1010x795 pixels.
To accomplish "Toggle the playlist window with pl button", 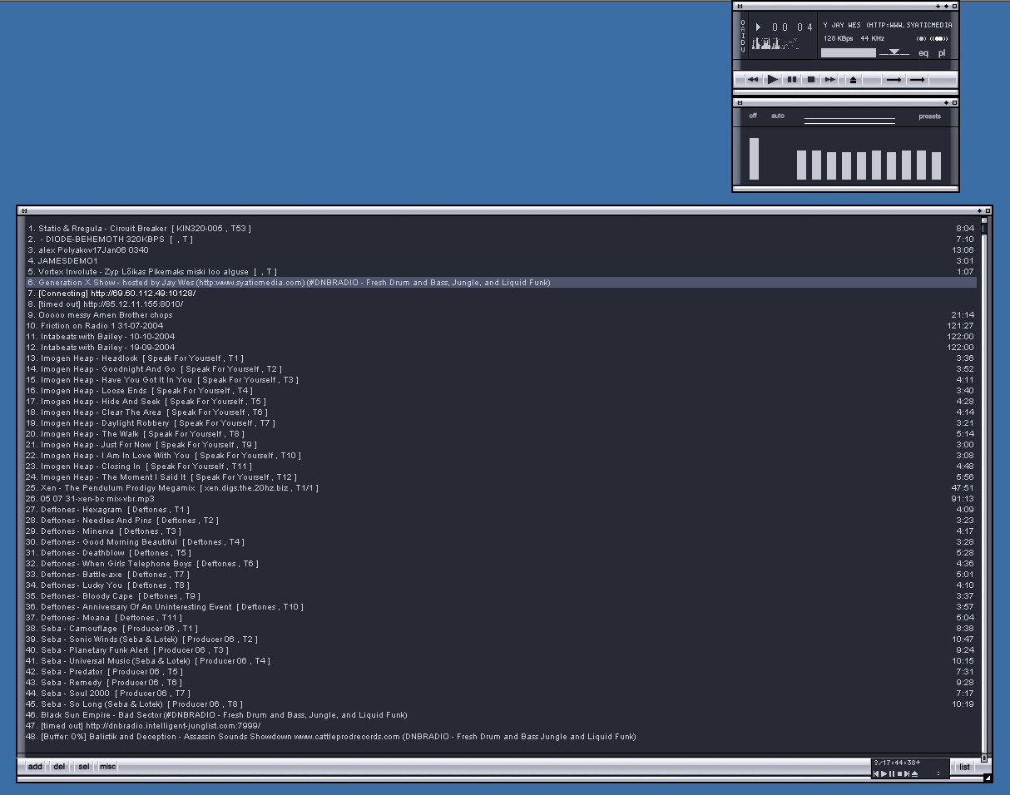I will [942, 53].
